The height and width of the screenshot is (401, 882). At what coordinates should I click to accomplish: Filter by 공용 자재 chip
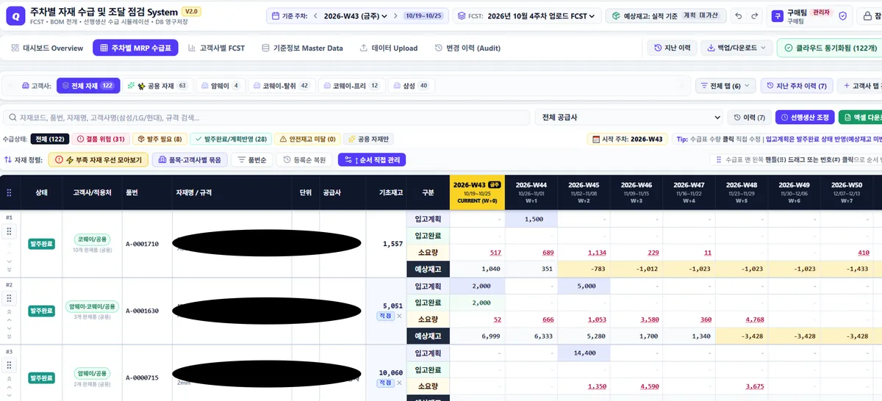158,86
